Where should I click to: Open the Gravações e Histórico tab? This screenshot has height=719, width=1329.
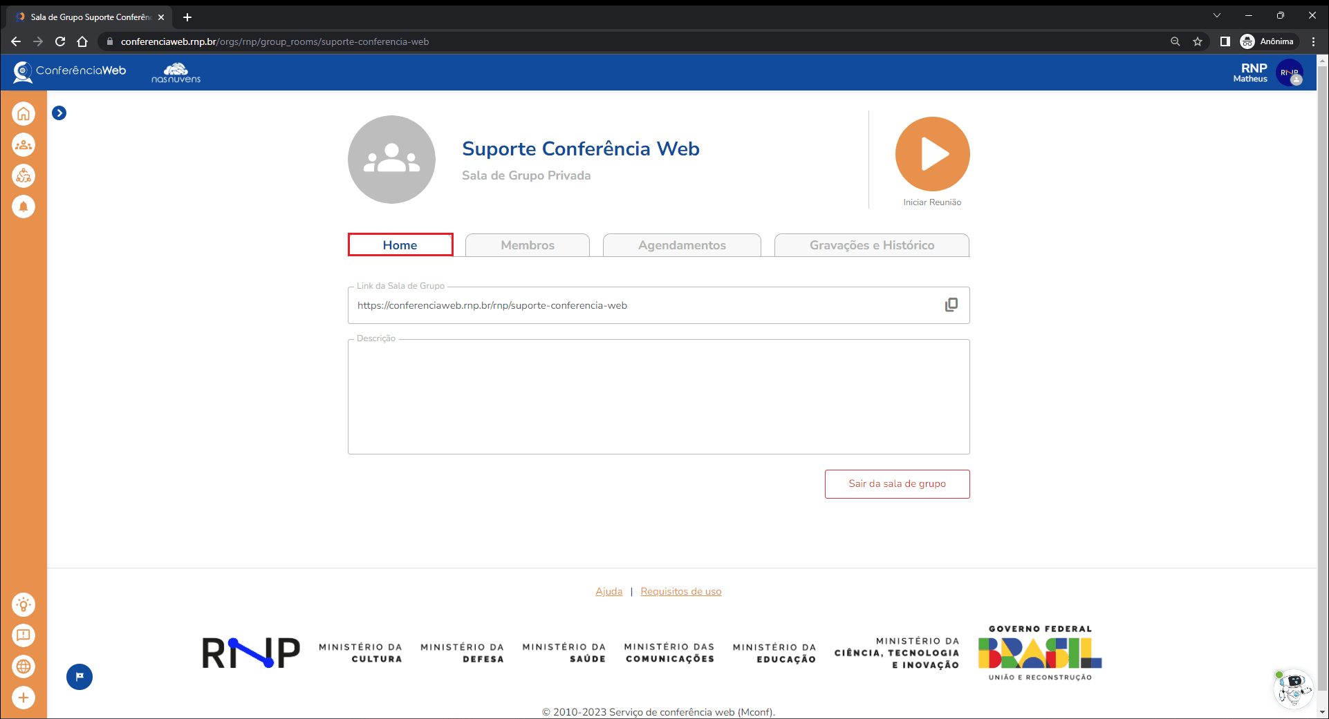(x=871, y=245)
